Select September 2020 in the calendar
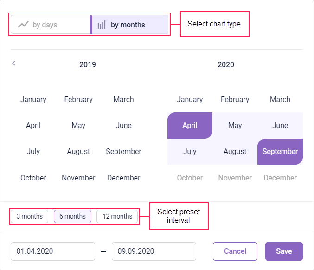This screenshot has width=314, height=270. pyautogui.click(x=280, y=152)
